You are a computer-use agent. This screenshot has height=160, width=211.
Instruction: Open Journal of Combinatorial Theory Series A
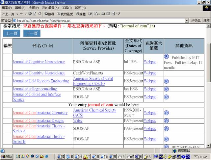click(39, 128)
